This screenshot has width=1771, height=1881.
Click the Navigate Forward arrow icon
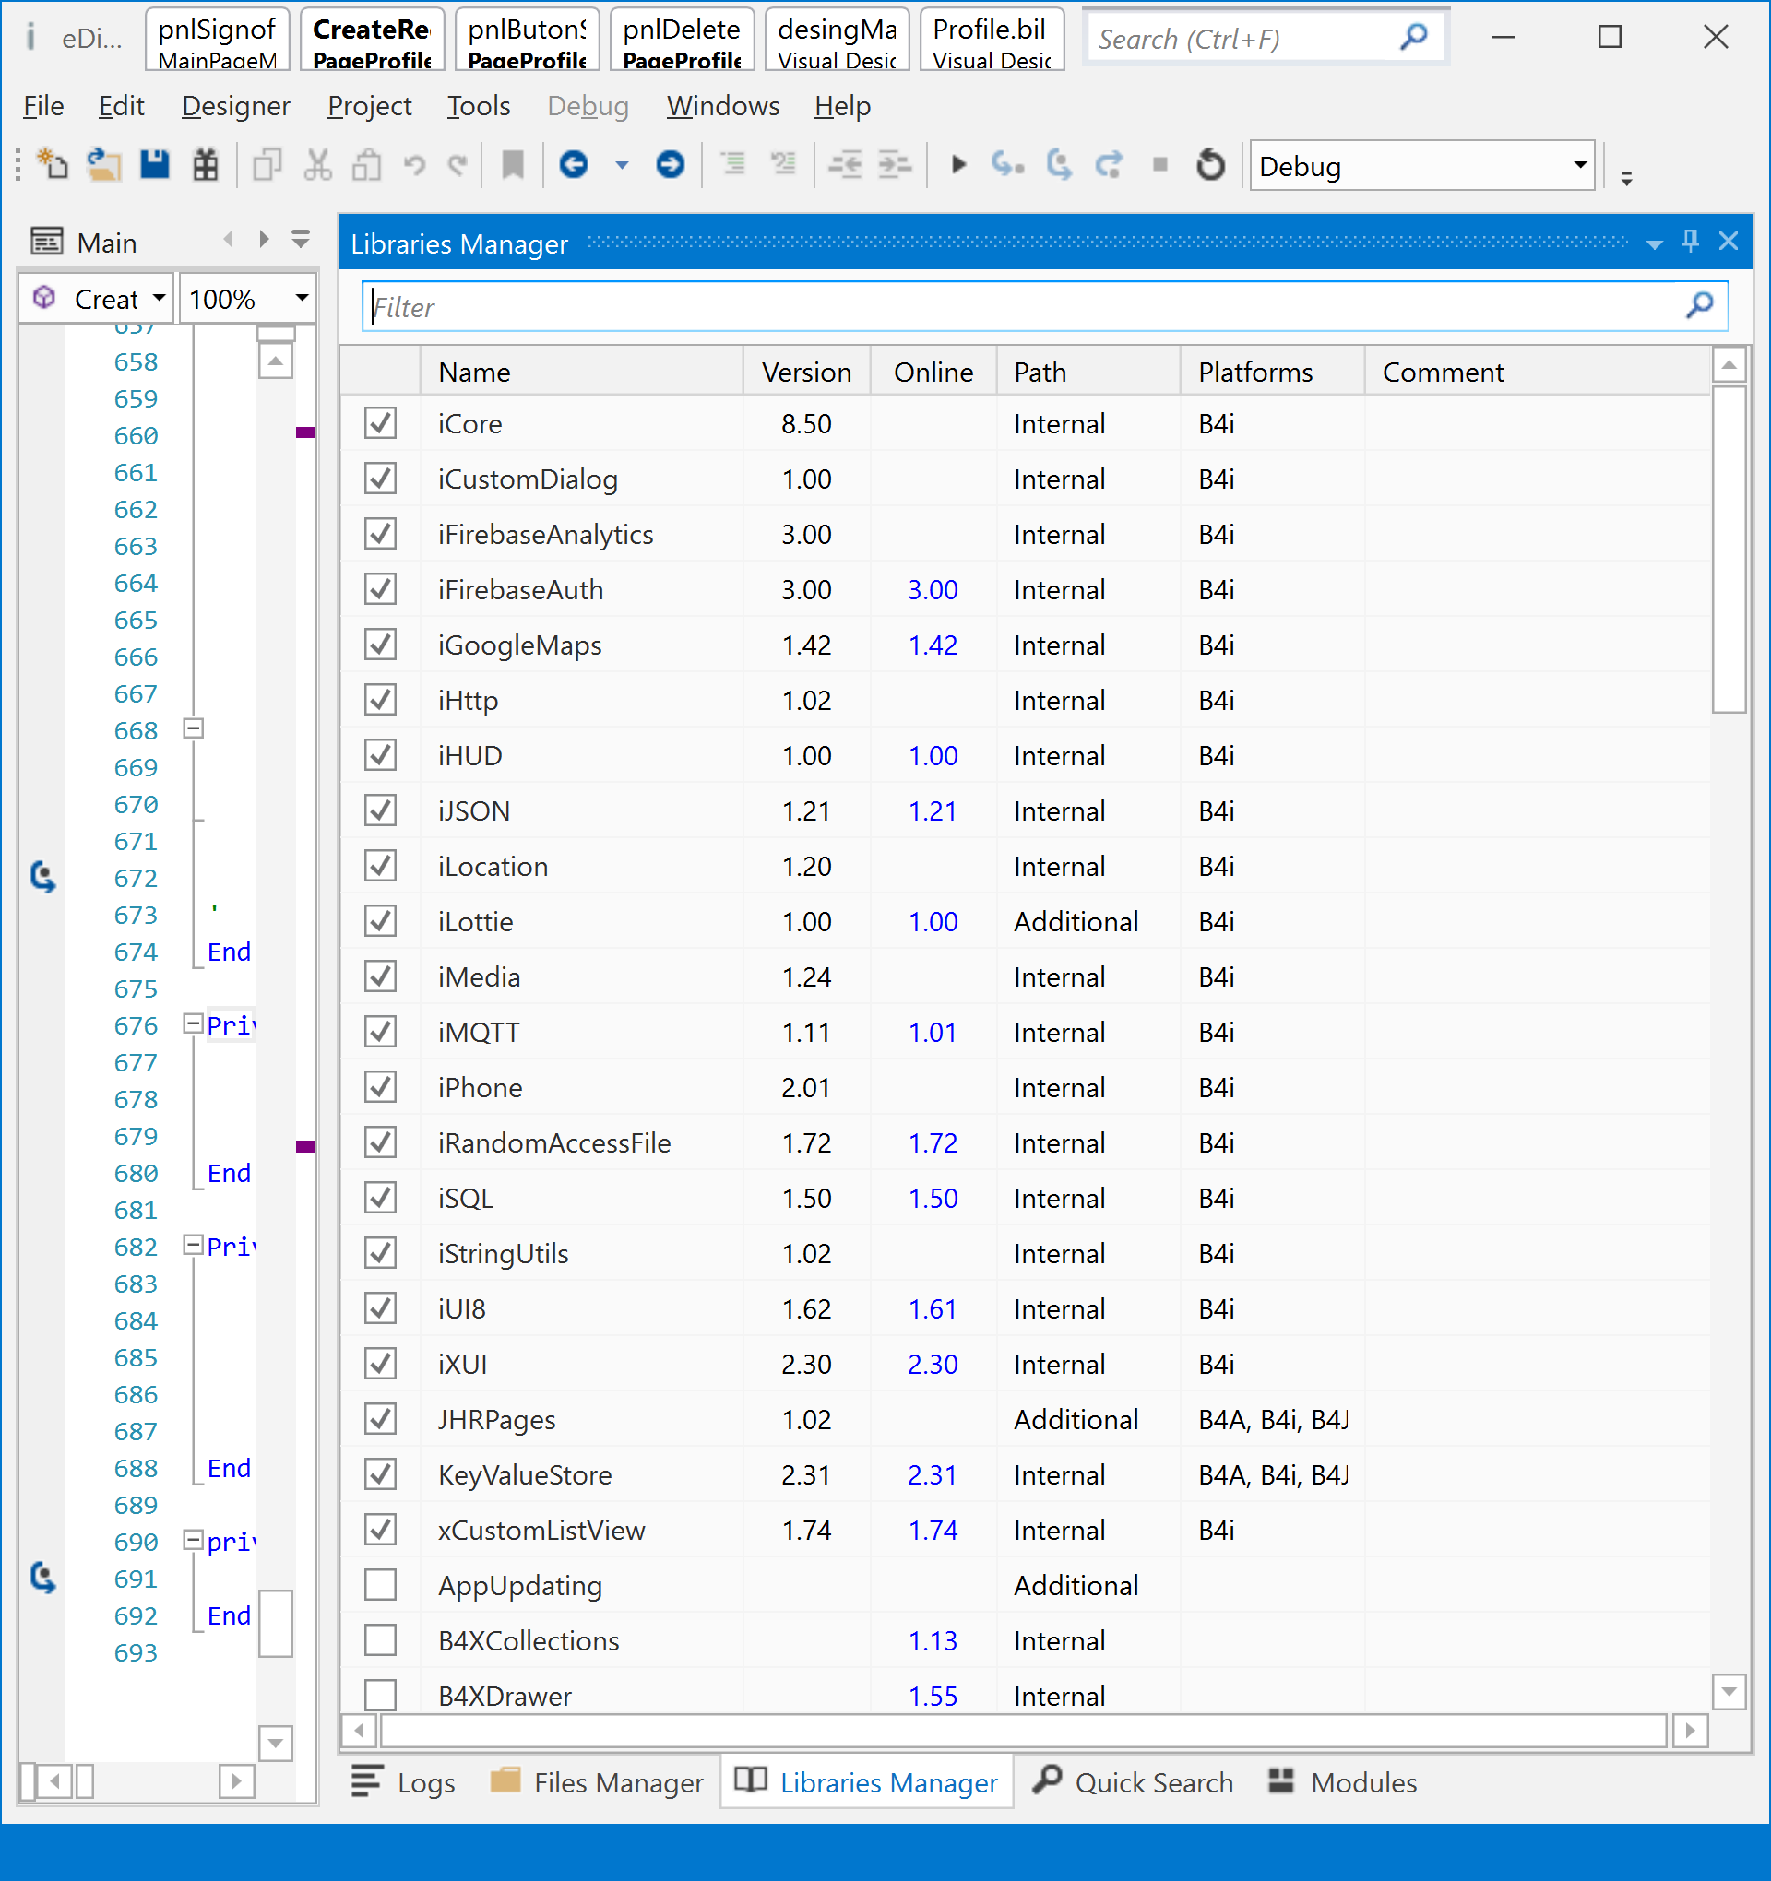(671, 165)
